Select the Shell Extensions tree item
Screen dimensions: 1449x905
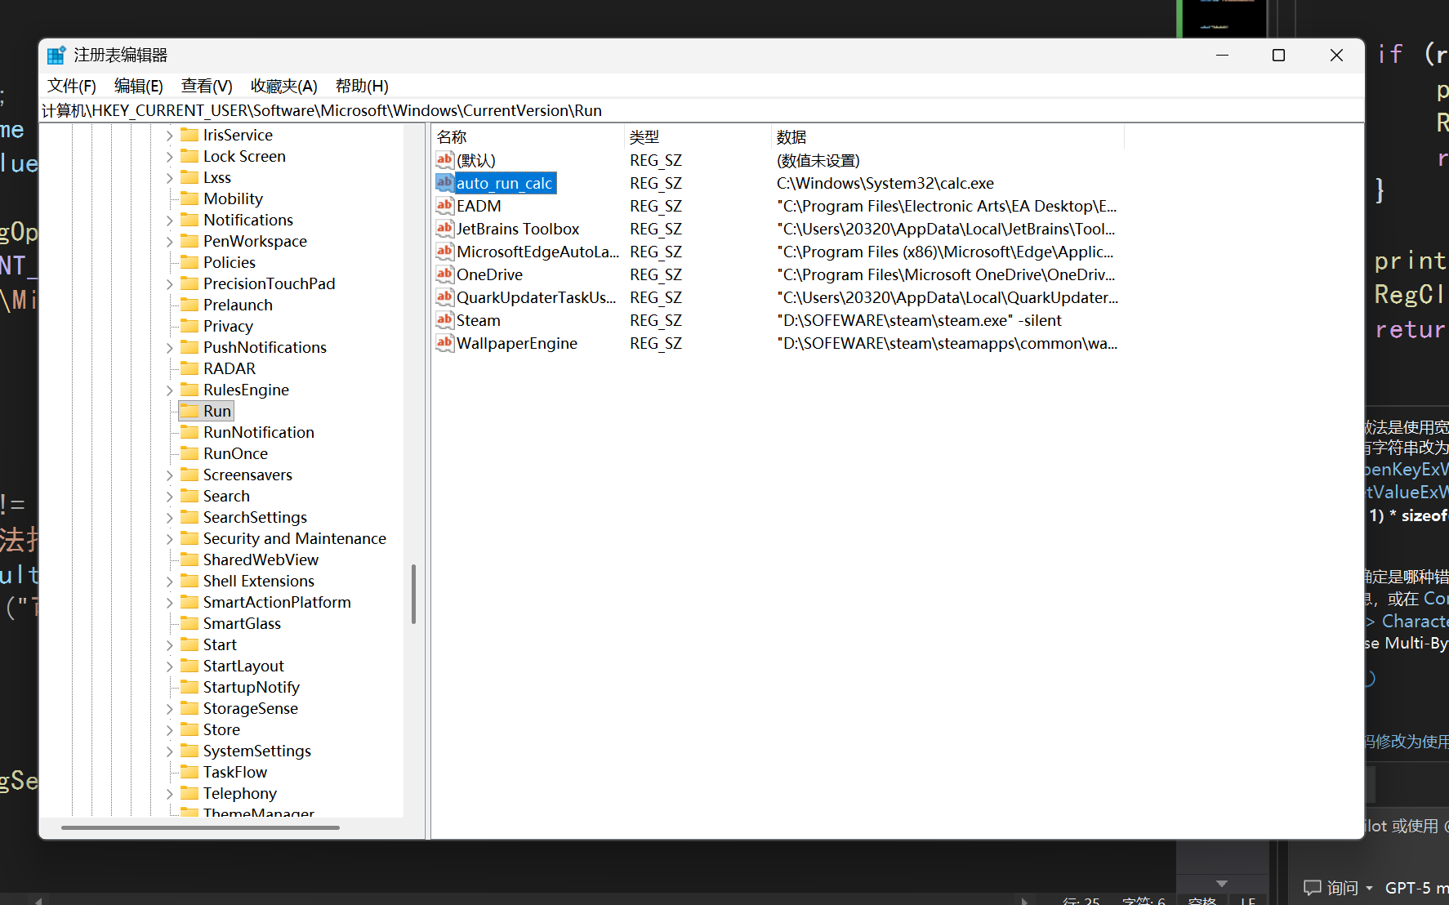coord(258,581)
